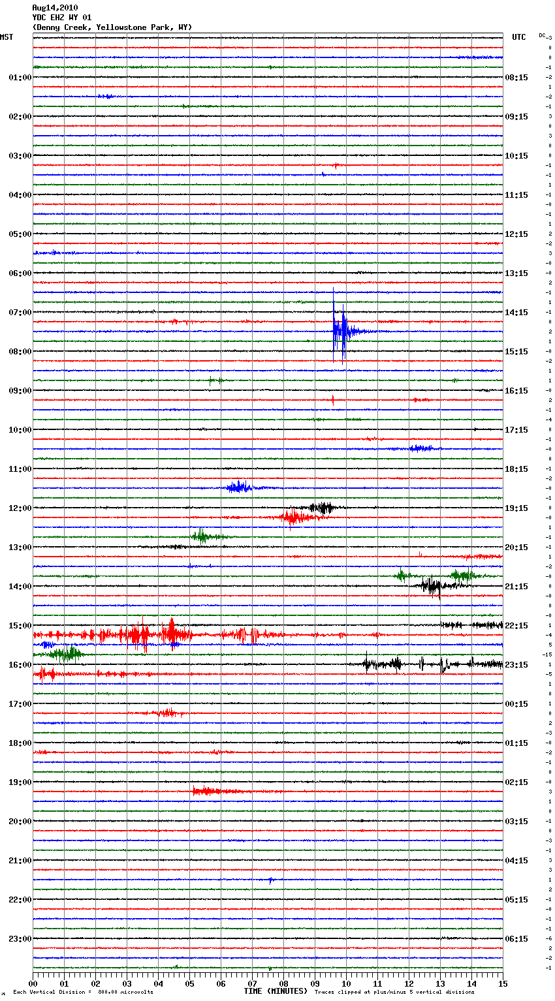555x1001 pixels.
Task: Select the 13:00 MST time label
Action: [20, 547]
